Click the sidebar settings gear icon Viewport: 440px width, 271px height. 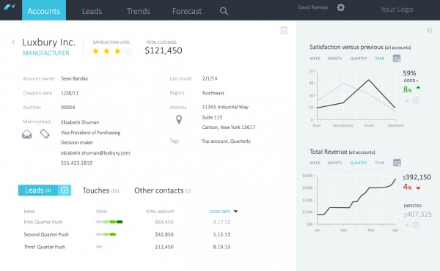[429, 30]
